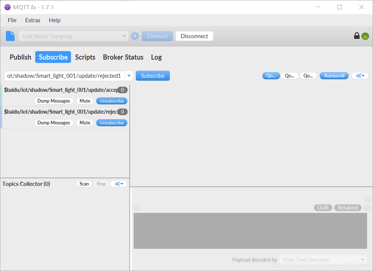This screenshot has width=373, height=271.
Task: Switch to the Log tab
Action: tap(156, 57)
